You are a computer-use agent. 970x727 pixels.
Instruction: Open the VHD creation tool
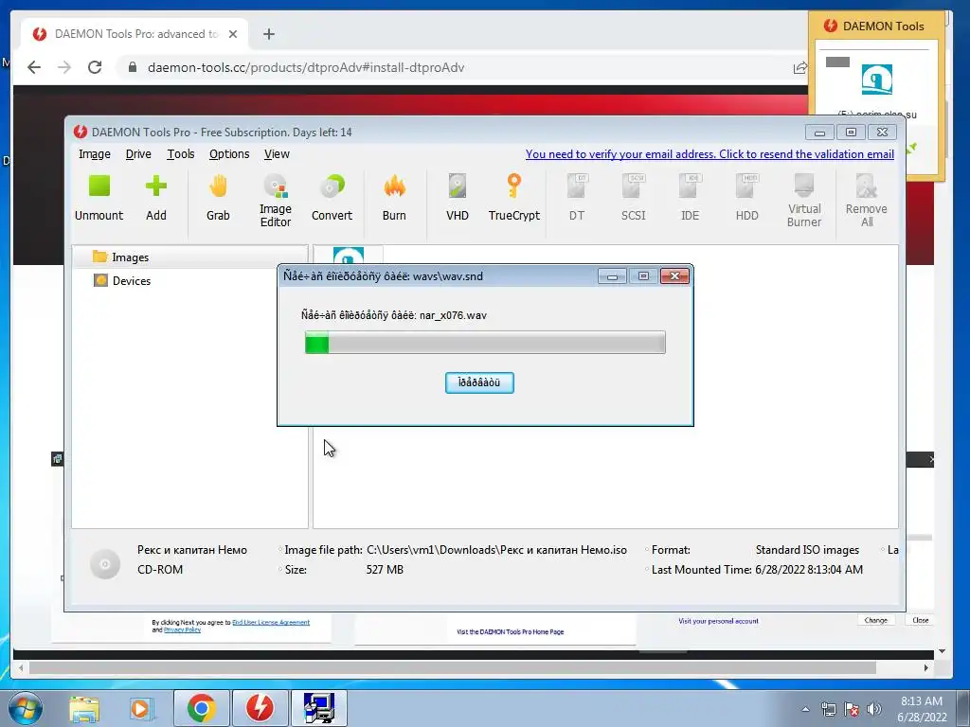(x=458, y=197)
